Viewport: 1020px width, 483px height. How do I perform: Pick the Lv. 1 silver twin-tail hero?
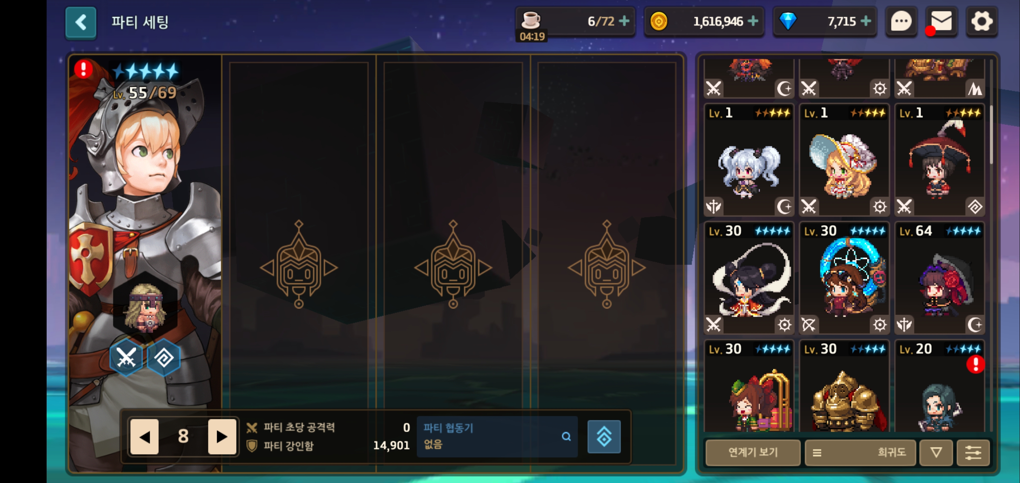click(749, 160)
